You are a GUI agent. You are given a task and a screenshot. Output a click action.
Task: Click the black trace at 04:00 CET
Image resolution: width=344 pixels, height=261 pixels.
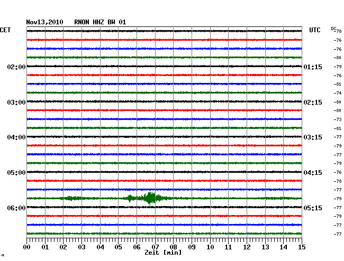pos(164,137)
